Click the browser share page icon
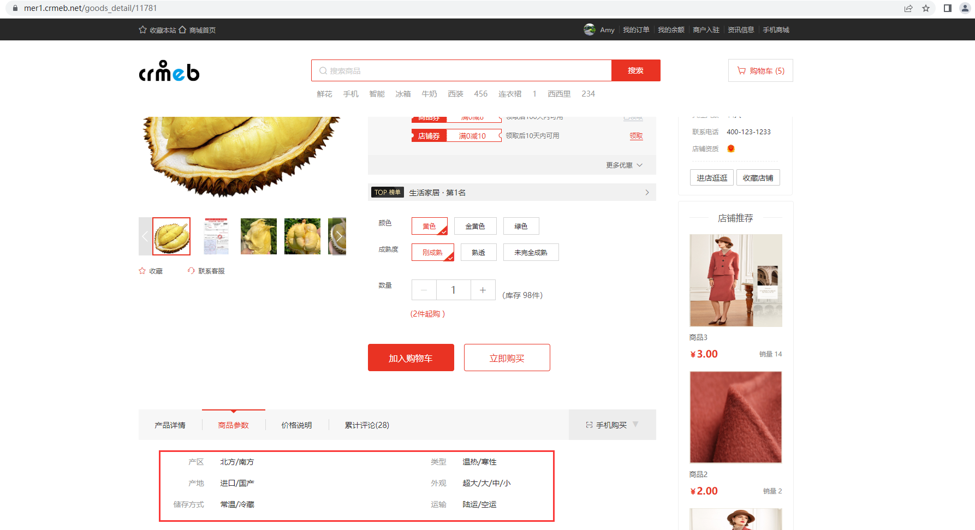975x530 pixels. 908,8
